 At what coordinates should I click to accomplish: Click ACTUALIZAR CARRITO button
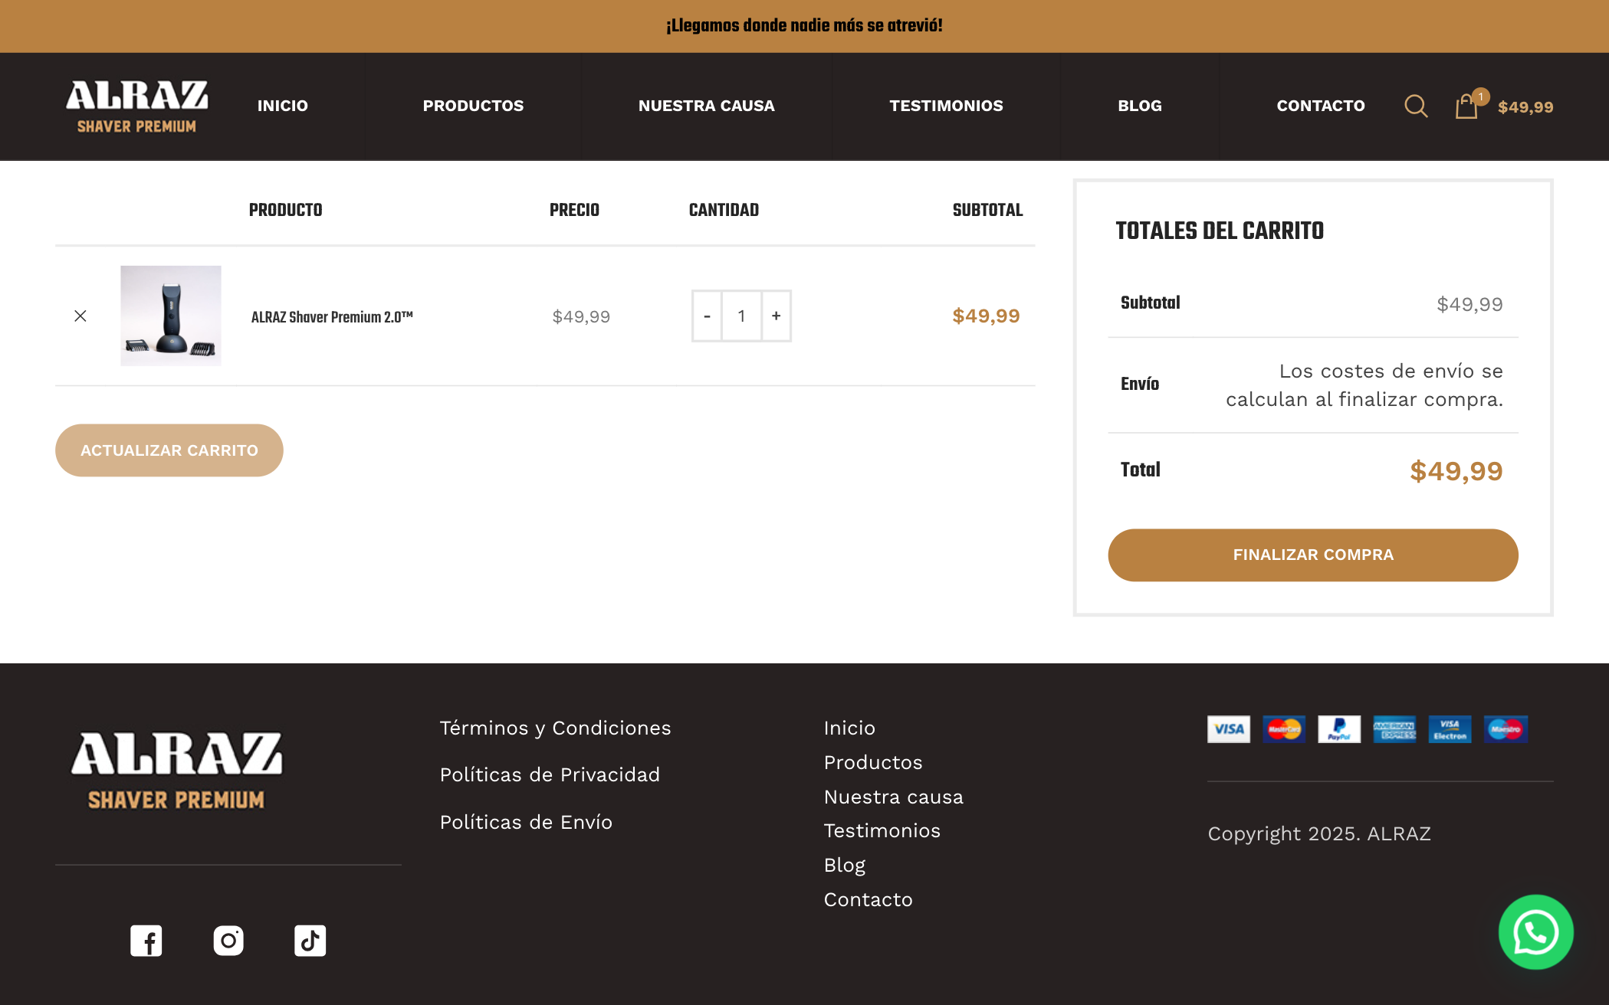tap(169, 450)
